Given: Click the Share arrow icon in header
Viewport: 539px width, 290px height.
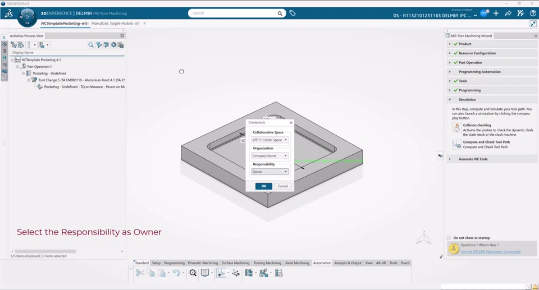Looking at the screenshot, I should point(508,13).
